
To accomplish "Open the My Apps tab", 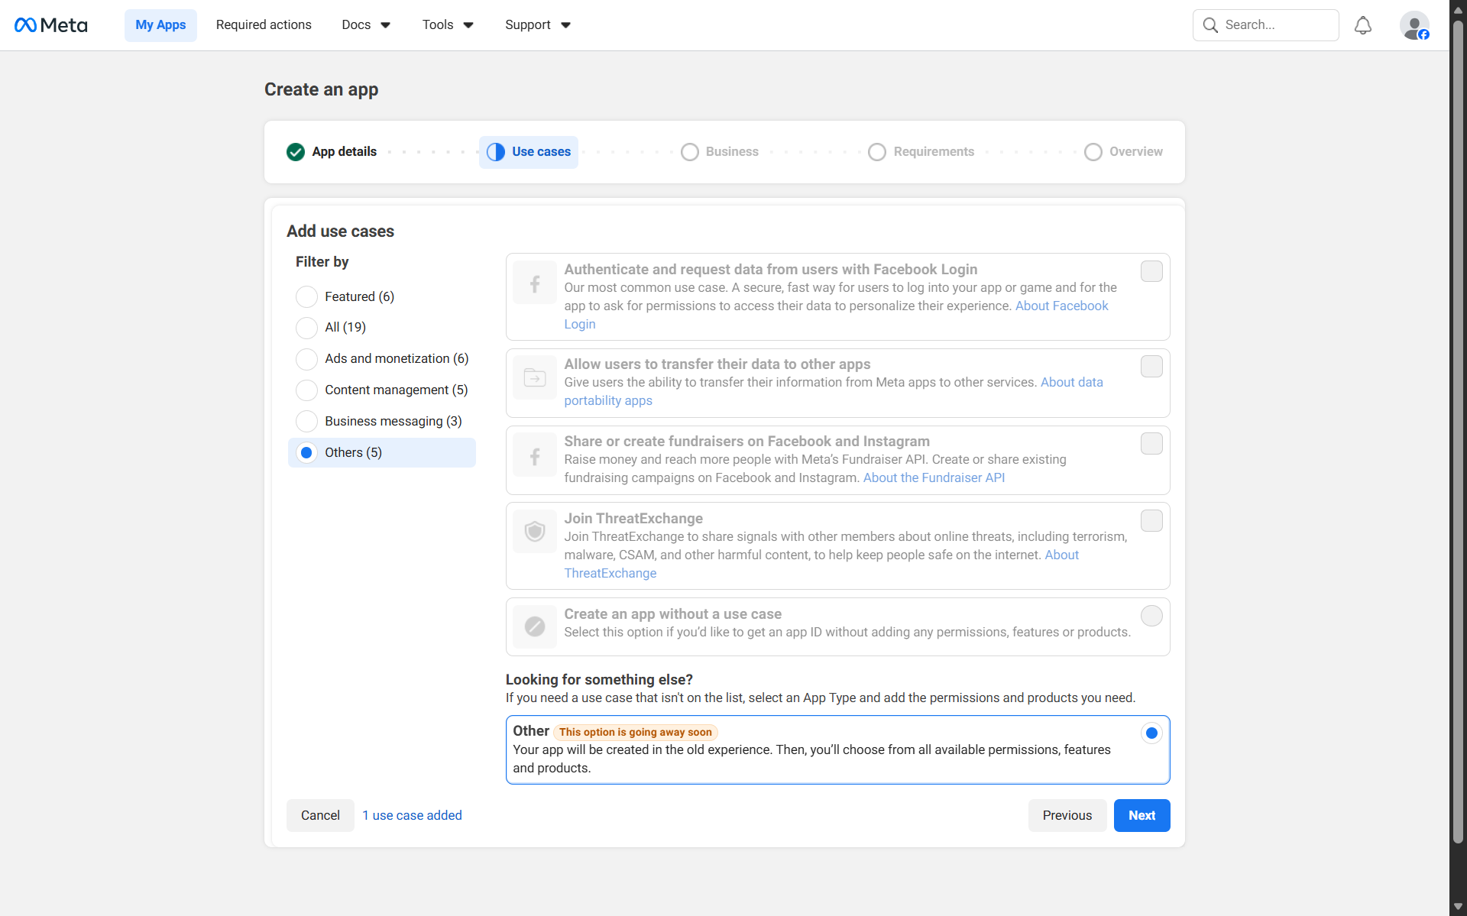I will tap(160, 25).
